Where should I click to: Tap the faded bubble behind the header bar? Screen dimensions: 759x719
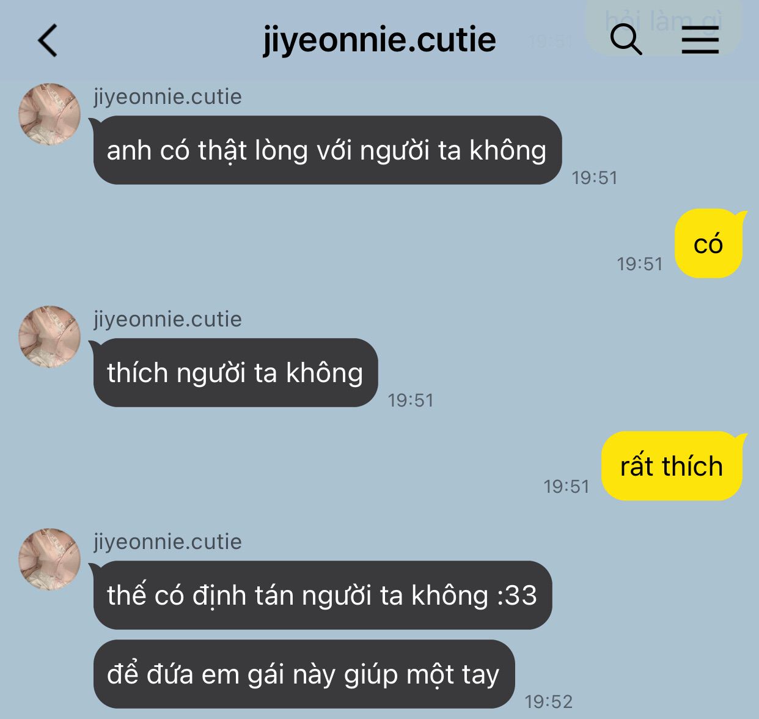(x=663, y=26)
